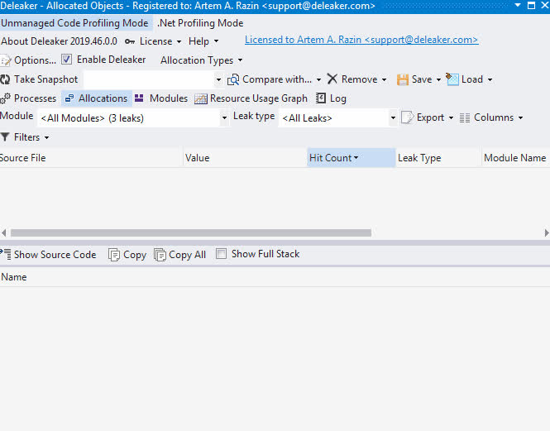Click the Compare with magnifier icon
550x431 pixels.
pyautogui.click(x=233, y=79)
